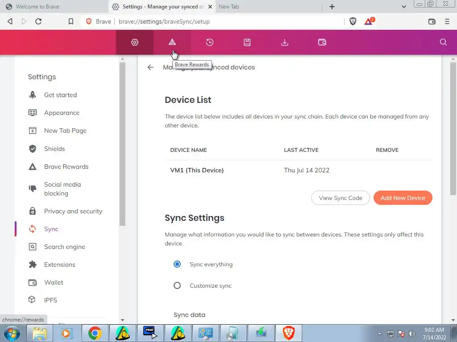This screenshot has height=342, width=457.
Task: Select Sync in settings sidebar
Action: (51, 229)
